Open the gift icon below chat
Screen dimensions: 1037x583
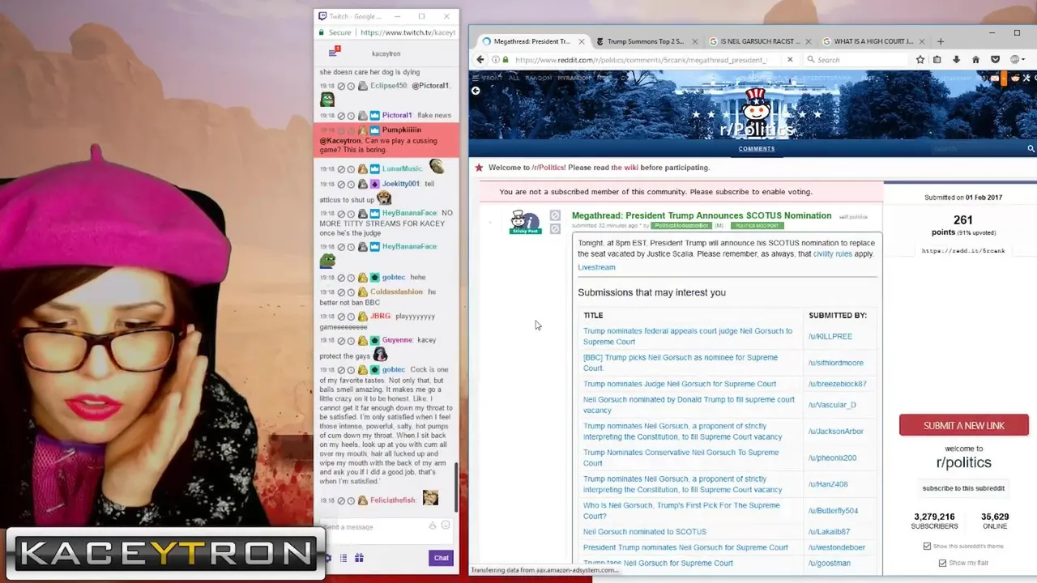pos(359,558)
